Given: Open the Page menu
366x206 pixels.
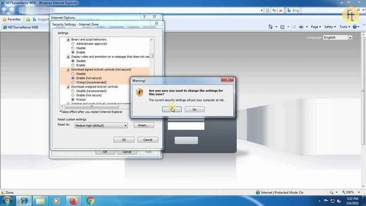Looking at the screenshot, I should click(316, 27).
